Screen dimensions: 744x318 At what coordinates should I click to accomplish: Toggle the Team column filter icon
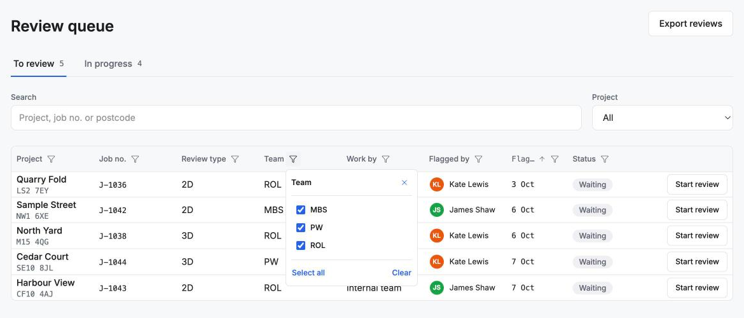pyautogui.click(x=293, y=159)
